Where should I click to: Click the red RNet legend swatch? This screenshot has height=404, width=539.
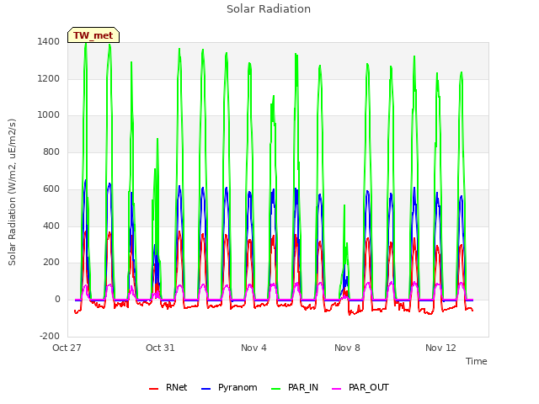pyautogui.click(x=153, y=389)
